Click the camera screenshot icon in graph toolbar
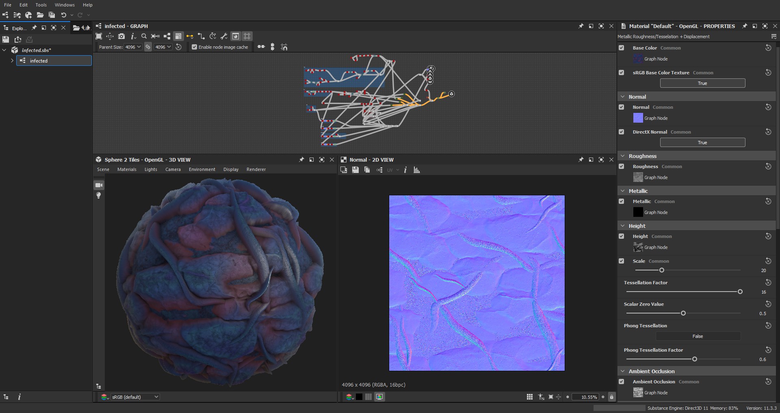Image resolution: width=780 pixels, height=413 pixels. click(121, 36)
